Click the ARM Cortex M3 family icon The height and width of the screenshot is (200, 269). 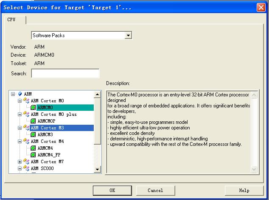(x=26, y=128)
